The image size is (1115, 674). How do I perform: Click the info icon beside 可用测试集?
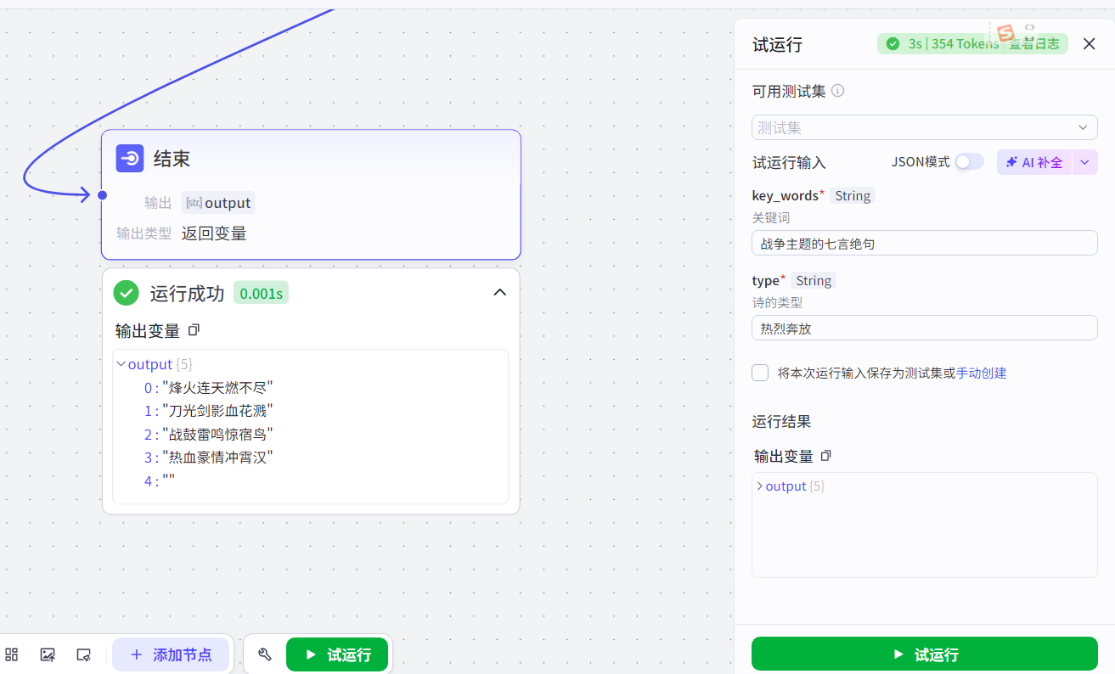pos(838,91)
